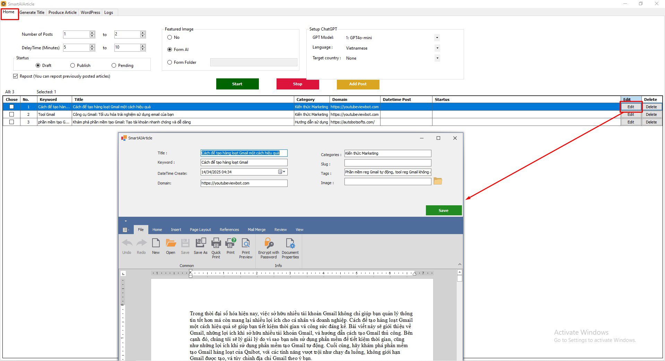Select the Page Layout ribbon tab
Screen dimensions: 665x361
click(200, 230)
